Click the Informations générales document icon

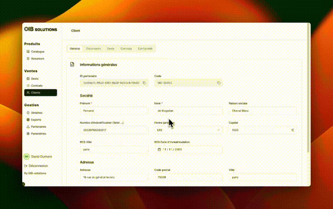click(x=72, y=64)
